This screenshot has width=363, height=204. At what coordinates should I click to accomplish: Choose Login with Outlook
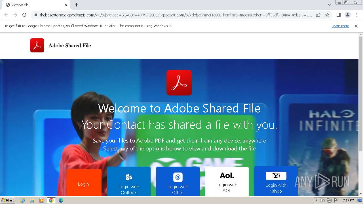(x=129, y=181)
